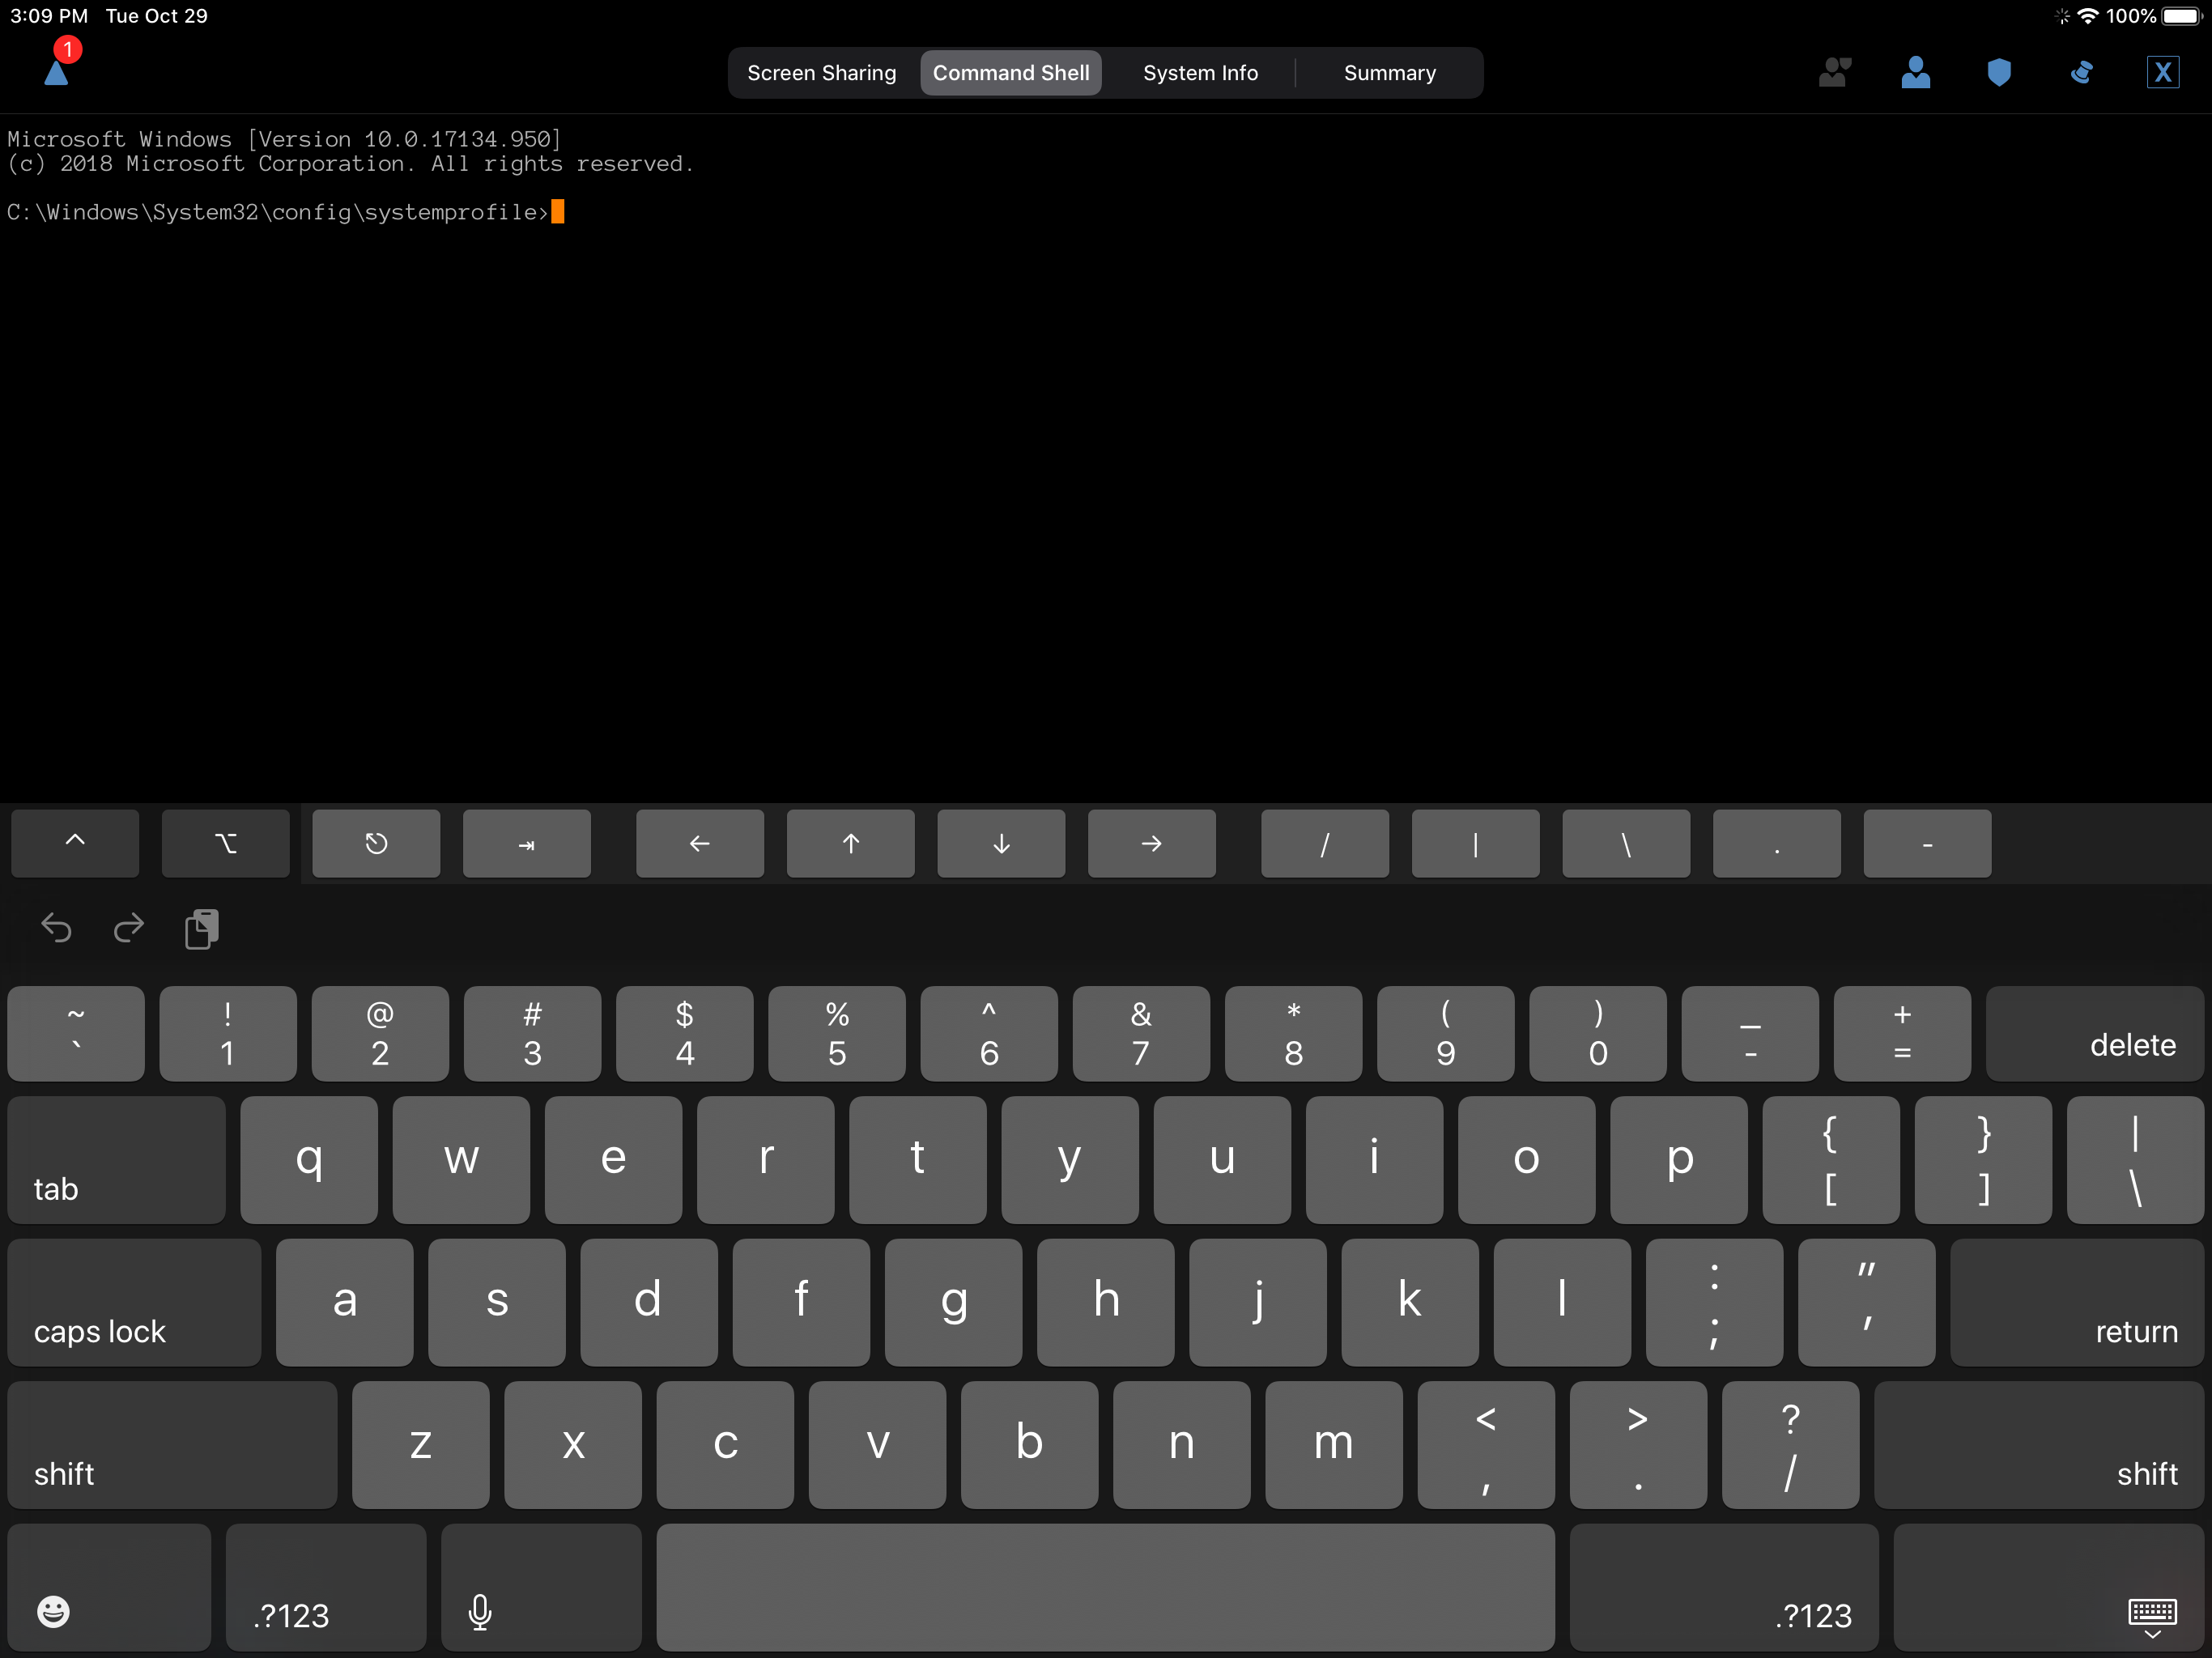This screenshot has width=2212, height=1658.
Task: Open the notification triangle with red badge
Action: [57, 70]
